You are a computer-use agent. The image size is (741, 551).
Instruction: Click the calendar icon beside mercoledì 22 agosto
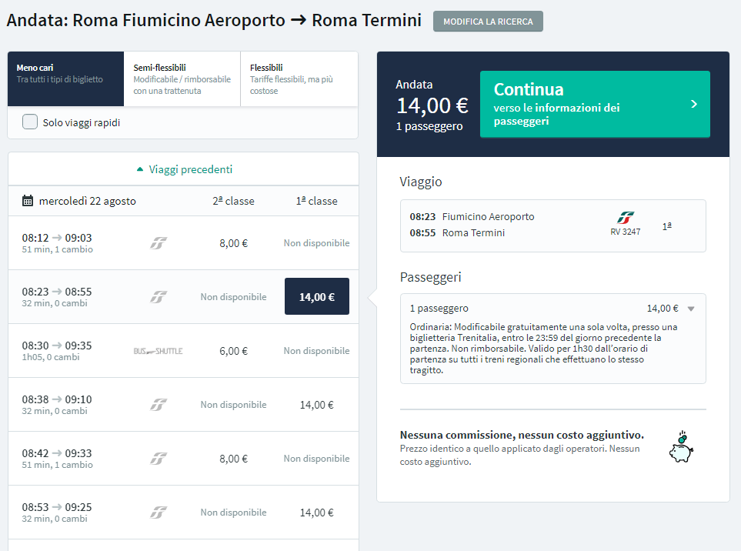tap(25, 200)
